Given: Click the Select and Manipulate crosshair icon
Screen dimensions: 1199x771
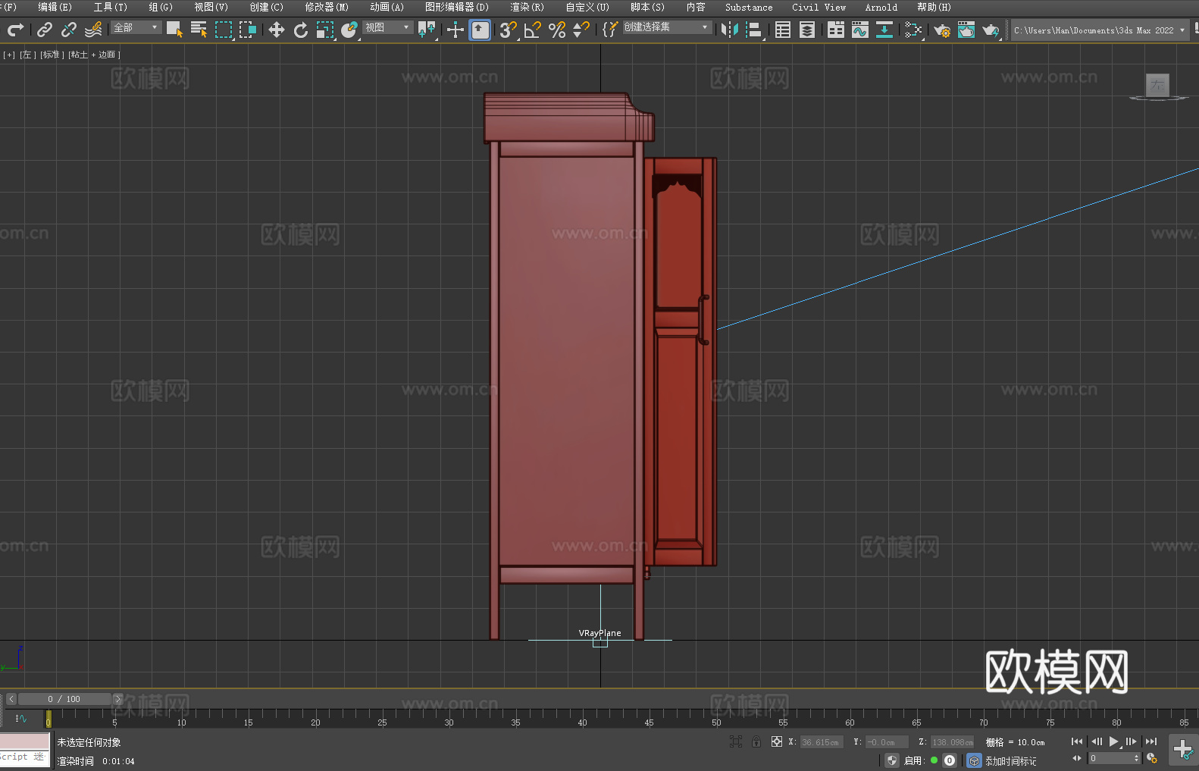Looking at the screenshot, I should pos(455,30).
